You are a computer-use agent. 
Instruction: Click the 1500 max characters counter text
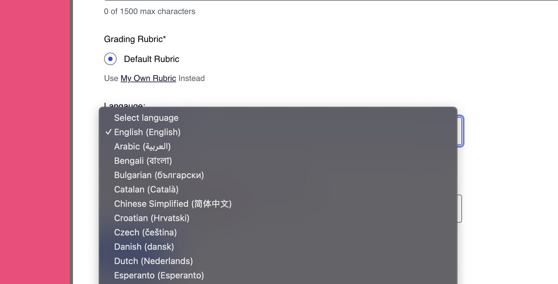tap(149, 12)
